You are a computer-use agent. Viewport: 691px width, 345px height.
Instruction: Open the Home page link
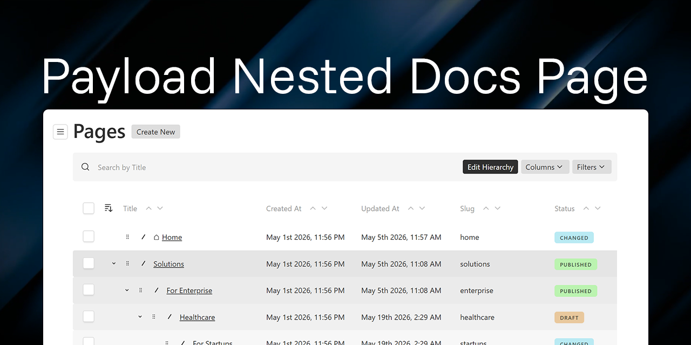172,237
